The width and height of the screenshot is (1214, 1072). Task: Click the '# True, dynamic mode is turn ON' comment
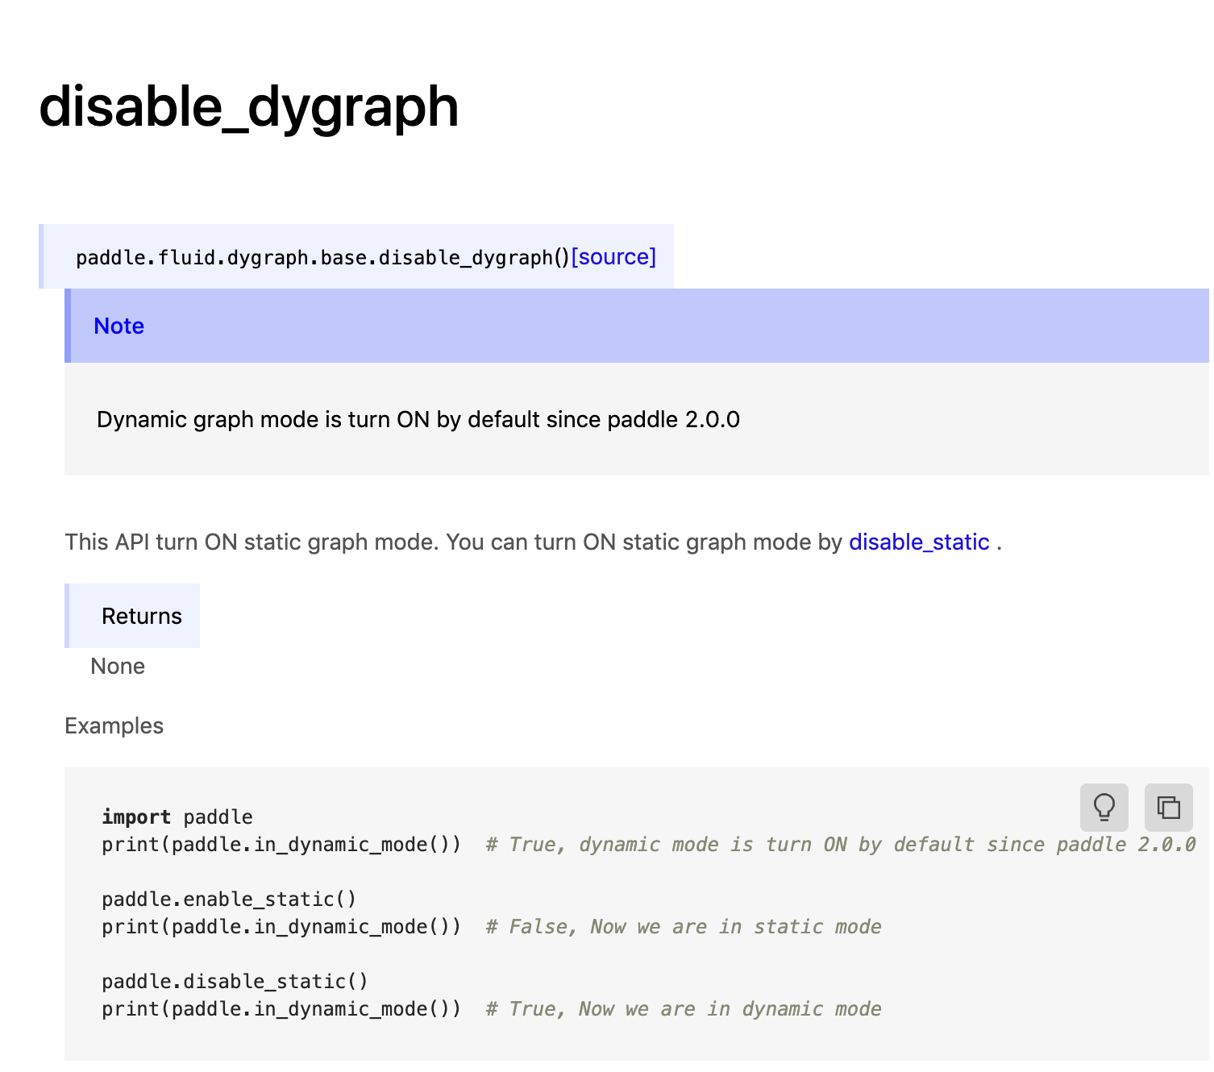[841, 844]
